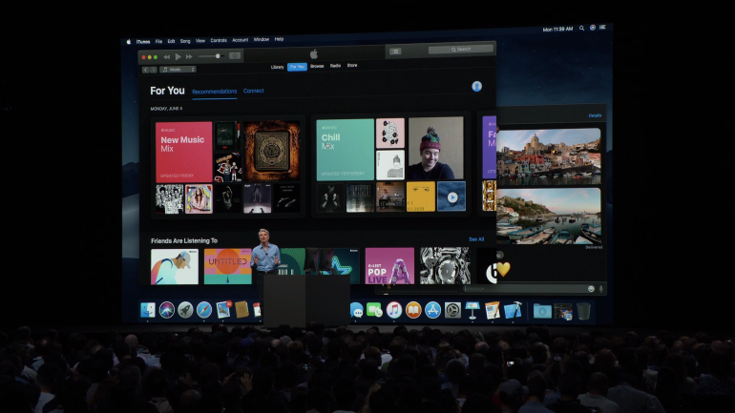Screen dimensions: 735x413
Task: Open the Edit menu
Action: [171, 41]
